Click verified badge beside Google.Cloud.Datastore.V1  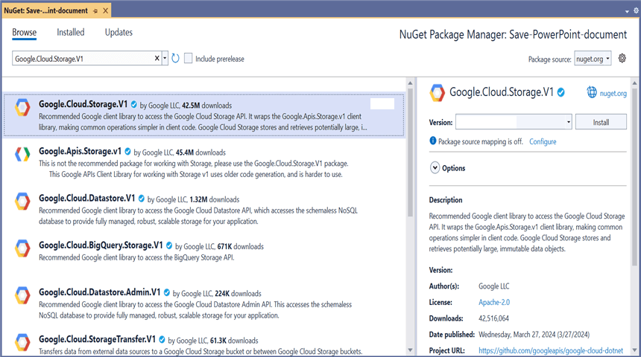coord(142,199)
